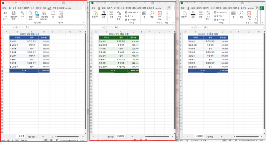Viewport: 266px width, 142px height.
Task: Open Cells (셀) group in middle window
Action: pyautogui.click(x=144, y=16)
